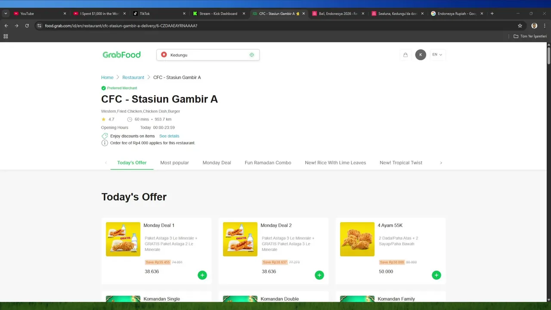
Task: Click the GrabFood logo
Action: [121, 55]
